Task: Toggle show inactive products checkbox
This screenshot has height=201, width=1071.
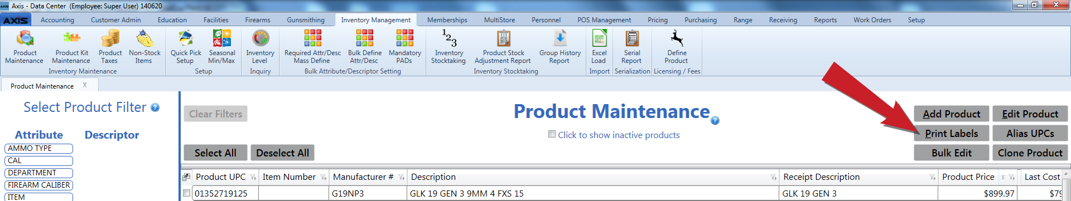Action: click(x=552, y=134)
